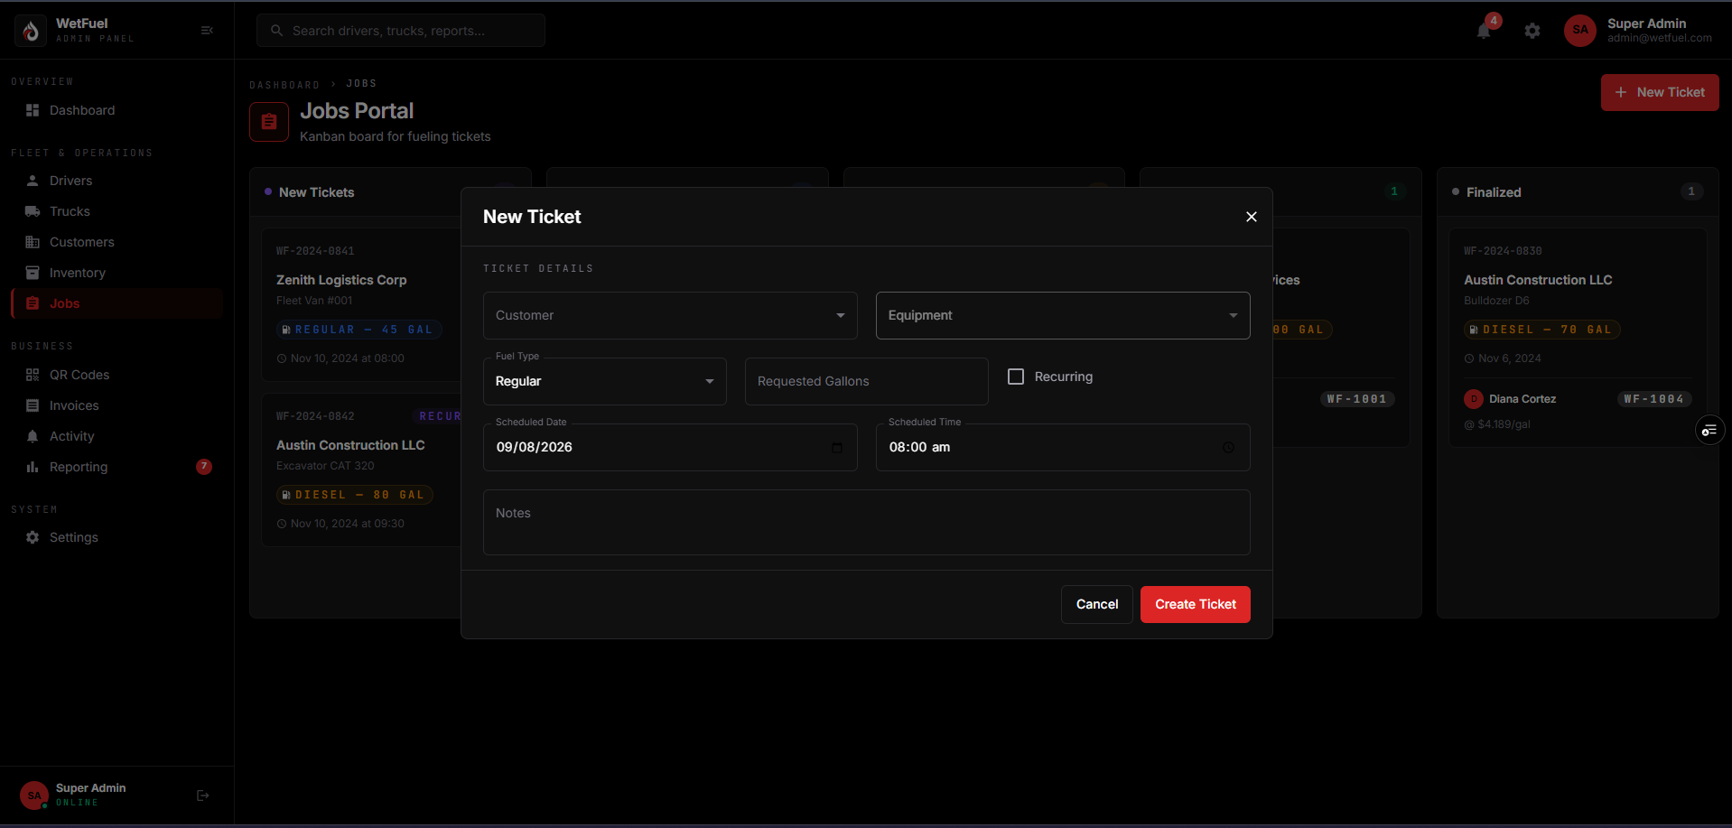Click the Finalized column header
This screenshot has height=828, width=1732.
pos(1578,192)
